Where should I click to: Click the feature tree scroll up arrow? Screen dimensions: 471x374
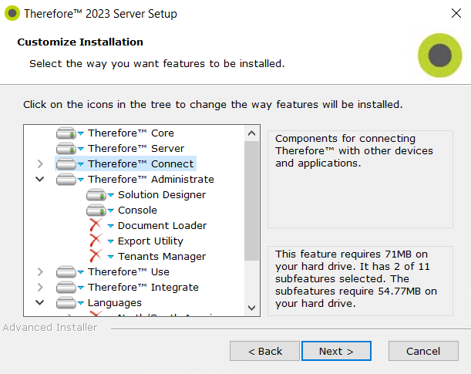[x=252, y=133]
